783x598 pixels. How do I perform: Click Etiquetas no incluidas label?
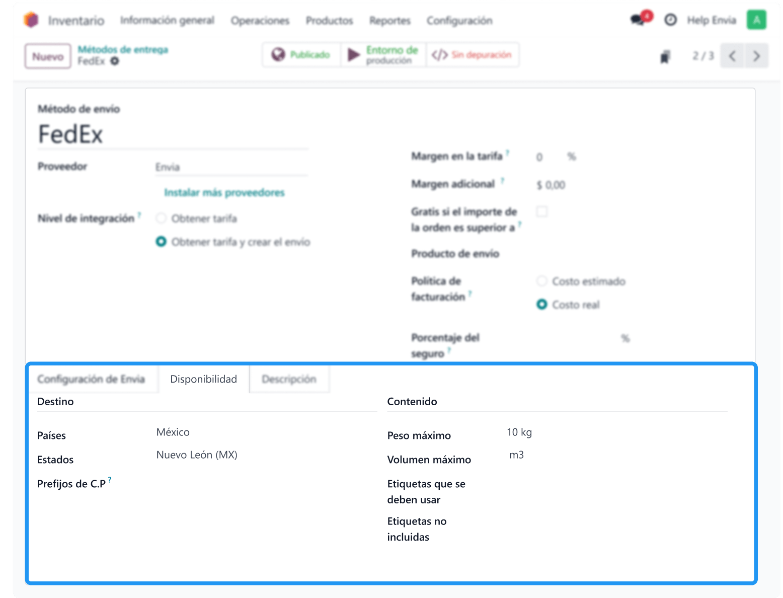click(x=417, y=529)
